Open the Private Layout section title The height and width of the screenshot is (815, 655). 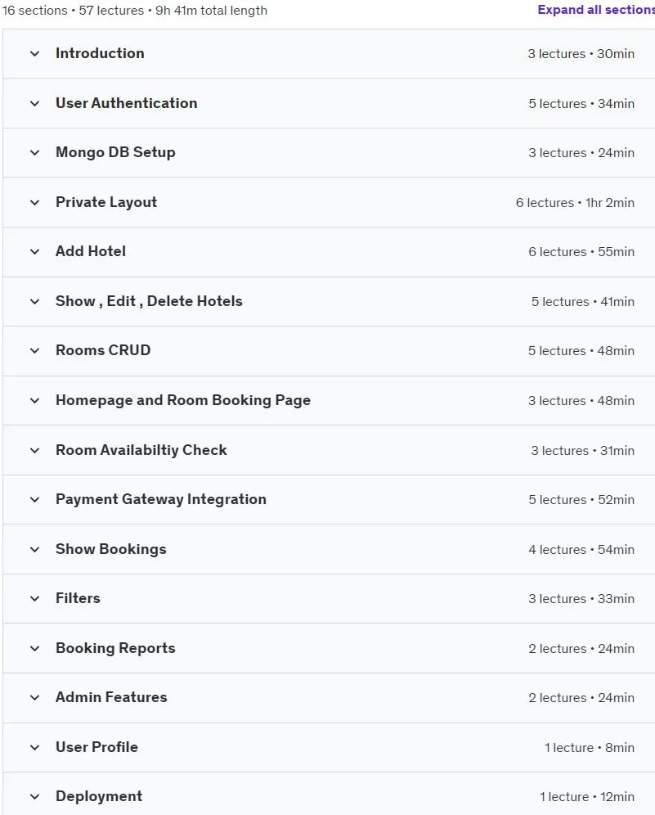click(106, 202)
